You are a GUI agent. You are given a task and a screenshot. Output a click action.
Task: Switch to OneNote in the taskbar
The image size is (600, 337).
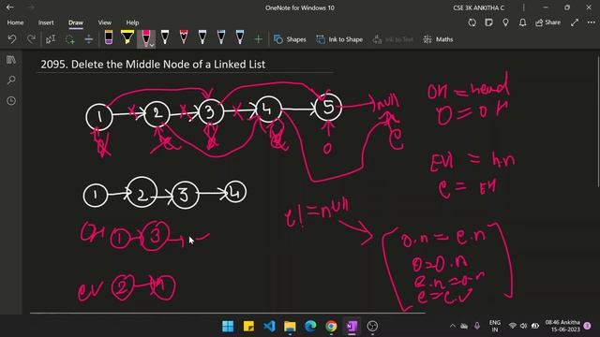coord(352,326)
